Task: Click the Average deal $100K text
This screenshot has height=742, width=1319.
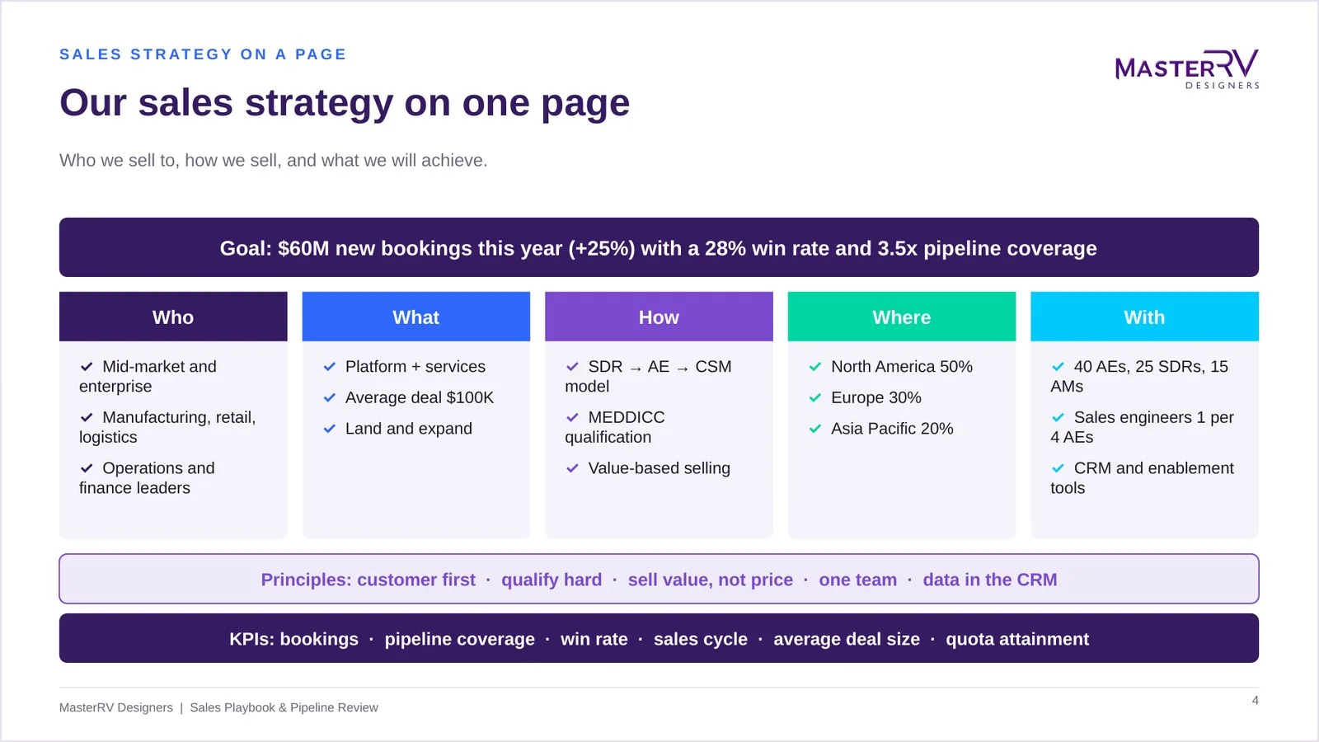Action: coord(420,398)
